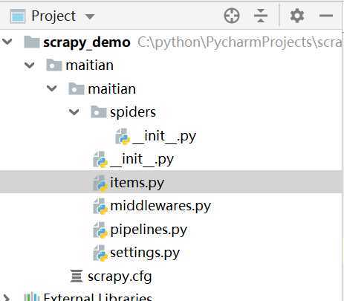Screen dimensions: 344x301
Task: Select the spiders folder name
Action: pyautogui.click(x=133, y=112)
